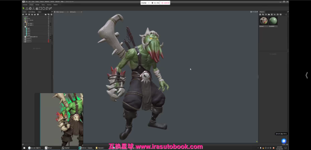Screen dimensions: 311x150
Task: Open the Windows notification center
Action: coord(285,148)
